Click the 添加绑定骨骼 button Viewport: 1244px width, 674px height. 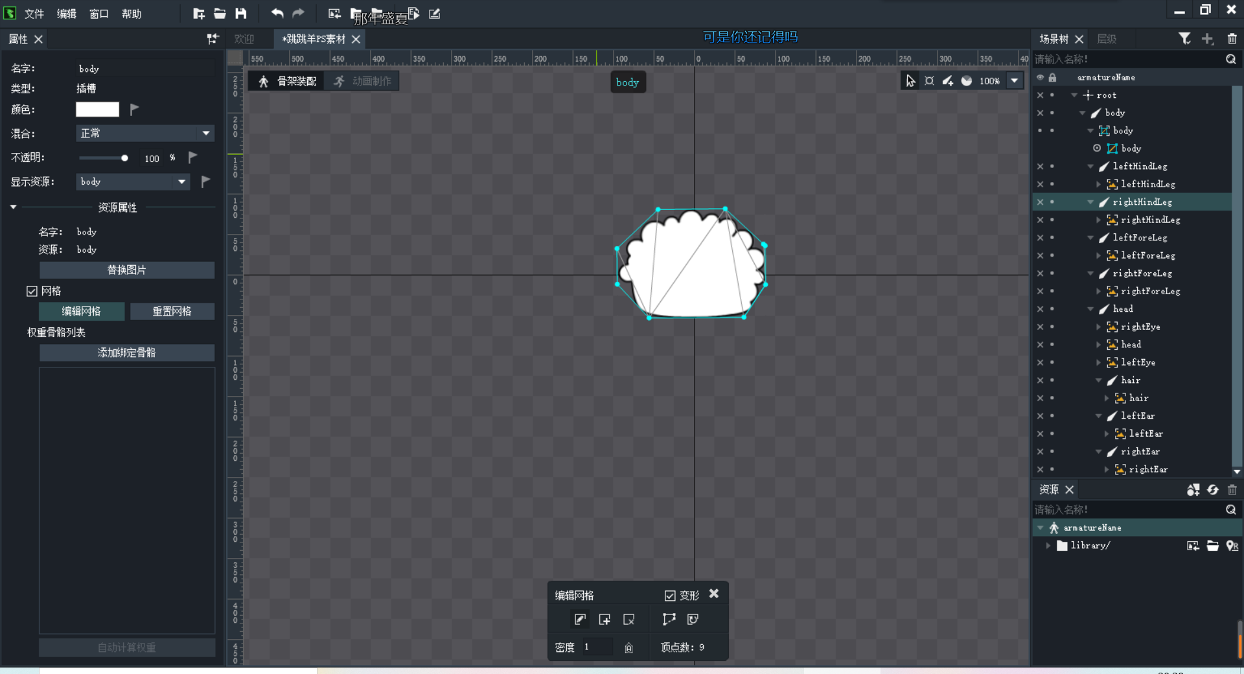pos(126,353)
